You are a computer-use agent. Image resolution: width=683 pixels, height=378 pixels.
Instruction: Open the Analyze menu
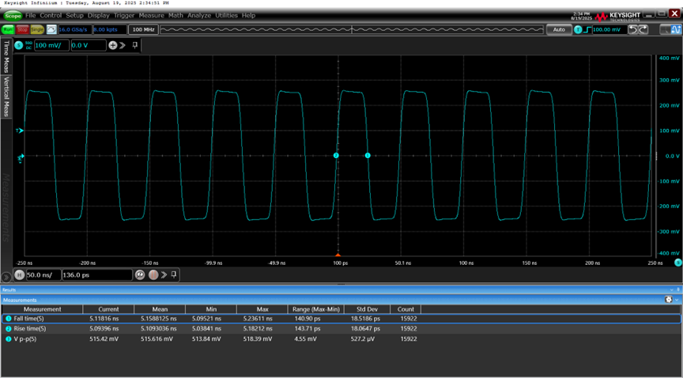tap(199, 15)
